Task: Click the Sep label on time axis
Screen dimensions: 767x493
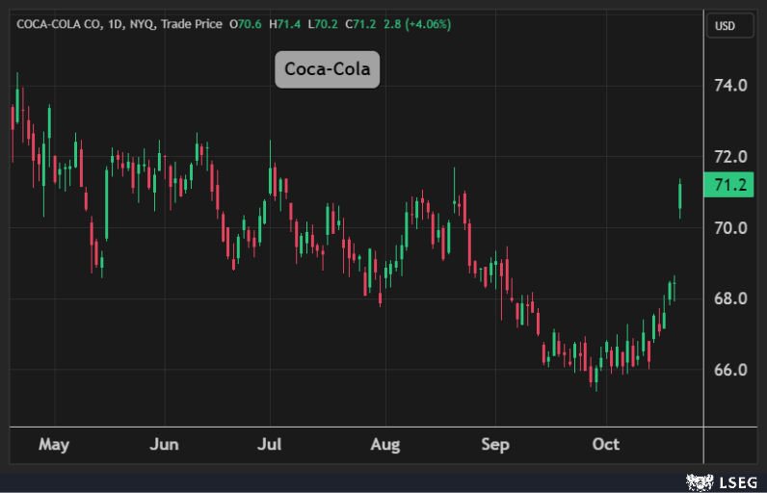Action: click(x=495, y=445)
